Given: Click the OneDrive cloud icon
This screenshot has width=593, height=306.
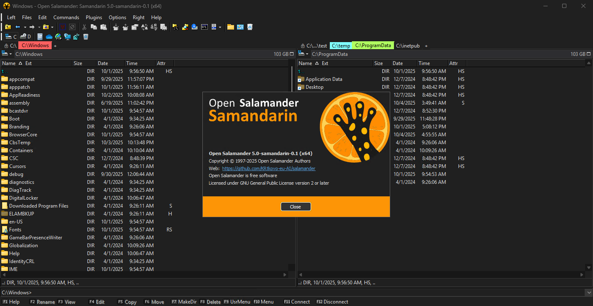Looking at the screenshot, I should (49, 37).
